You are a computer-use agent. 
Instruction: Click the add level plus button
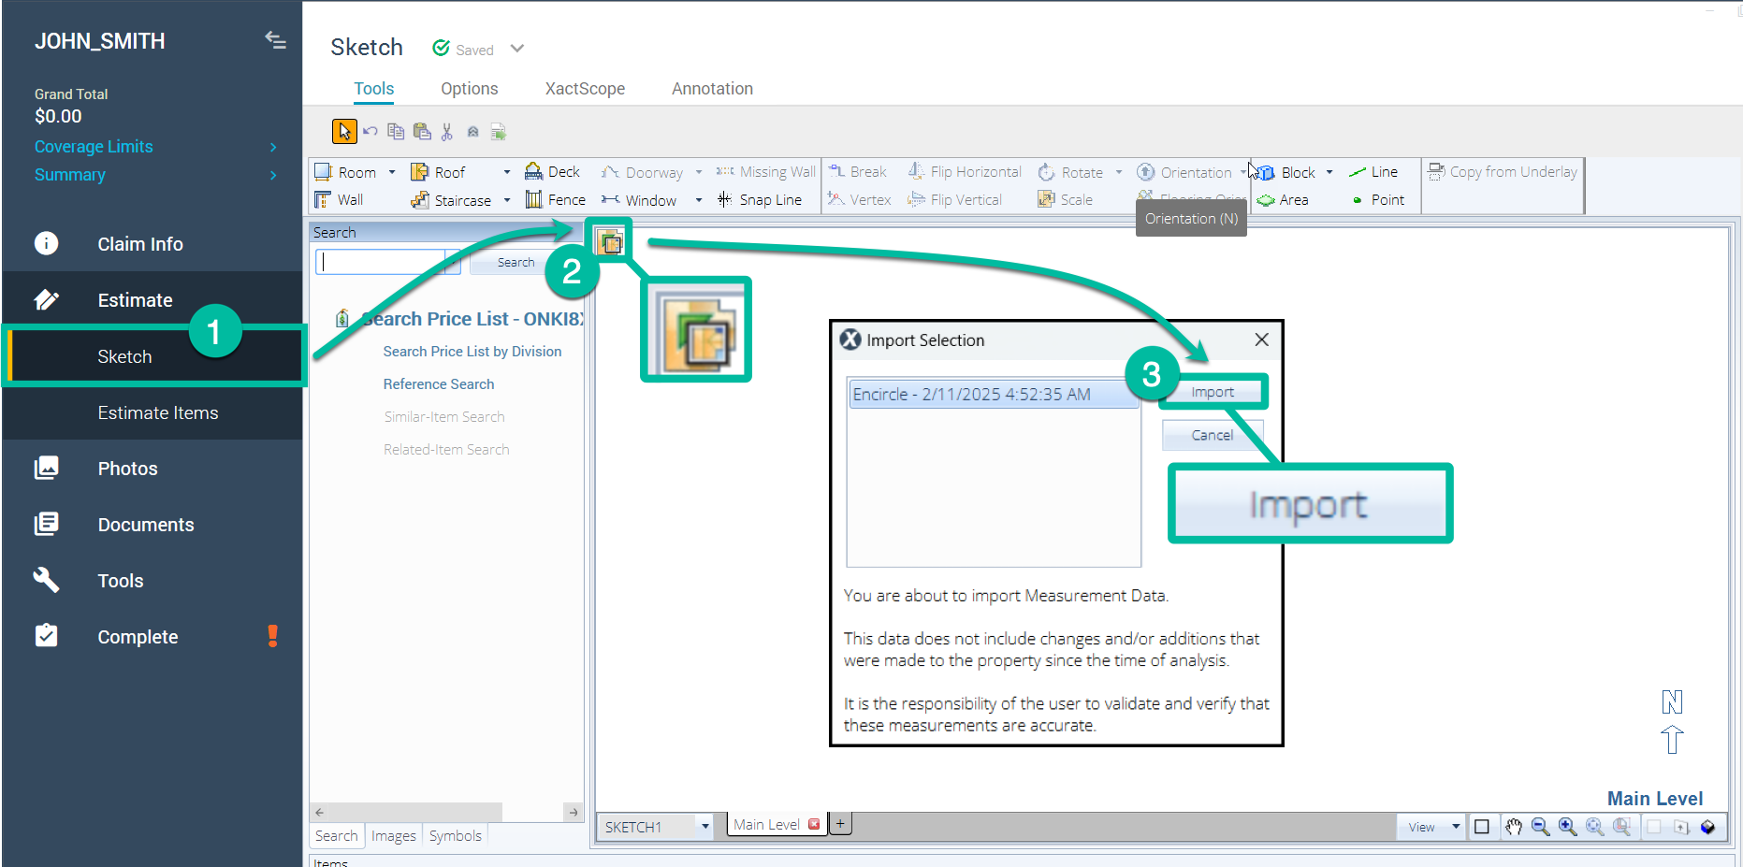click(840, 824)
